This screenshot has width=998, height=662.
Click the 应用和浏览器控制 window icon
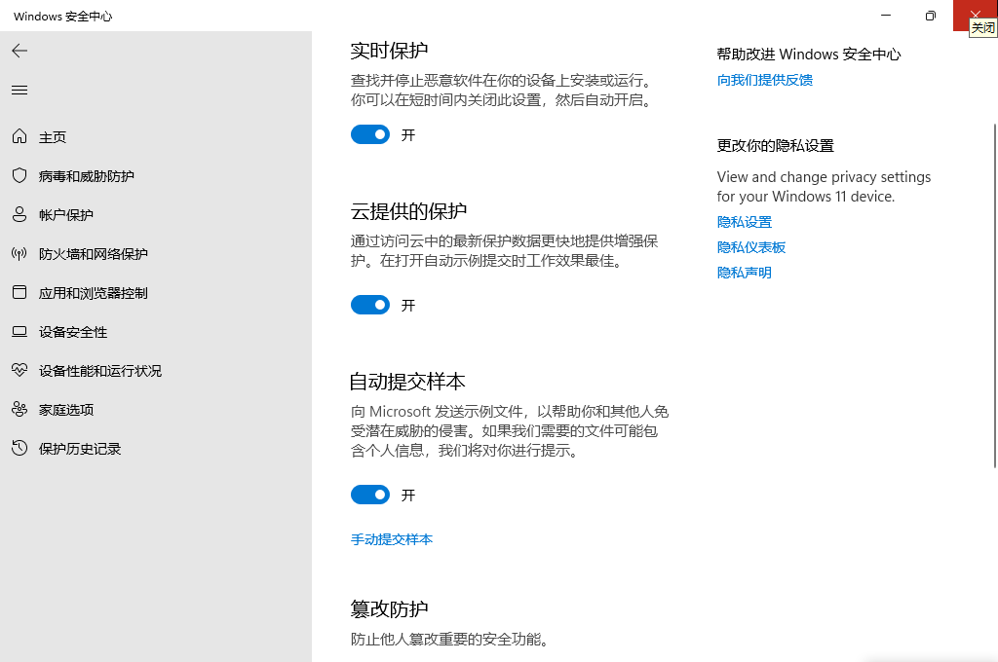click(x=19, y=293)
